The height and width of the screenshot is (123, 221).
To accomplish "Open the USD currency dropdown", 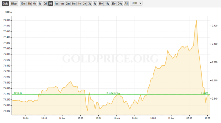I will pyautogui.click(x=136, y=3).
